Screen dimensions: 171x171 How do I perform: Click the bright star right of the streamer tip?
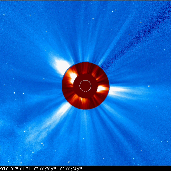point(149,86)
